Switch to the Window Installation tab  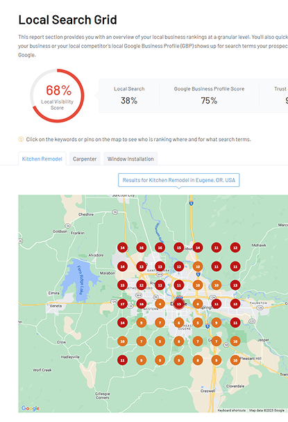tap(130, 159)
